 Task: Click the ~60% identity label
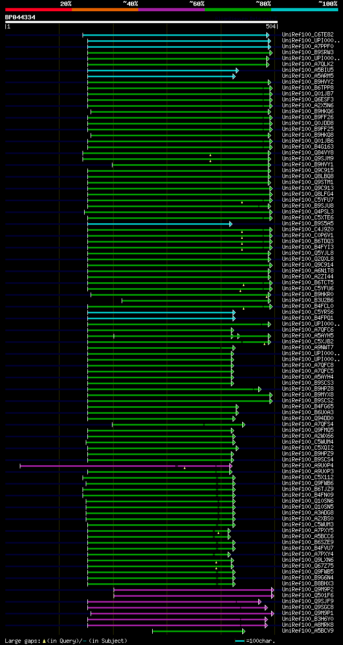[197, 4]
